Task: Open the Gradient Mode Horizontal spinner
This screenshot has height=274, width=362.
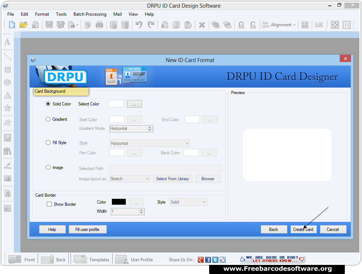Action: coord(131,128)
